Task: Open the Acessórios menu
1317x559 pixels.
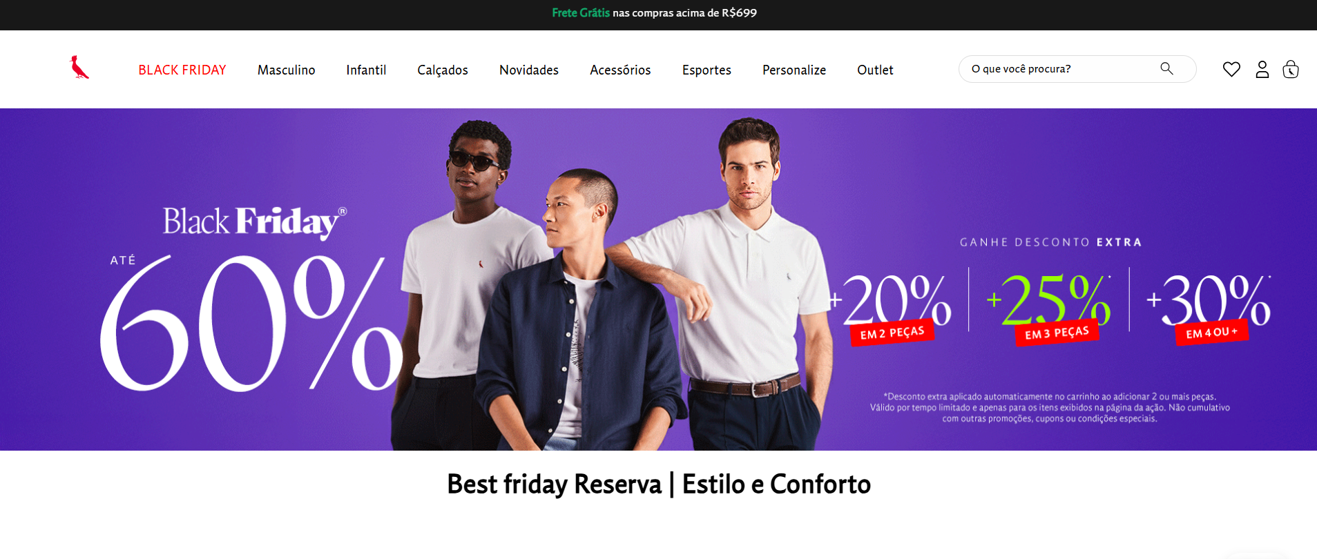Action: tap(620, 70)
